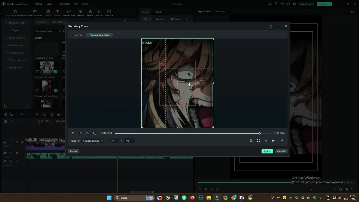Screen dimensions: 359x202
Task: Toggle the timeline auto-link chain icon
Action: click(11, 121)
